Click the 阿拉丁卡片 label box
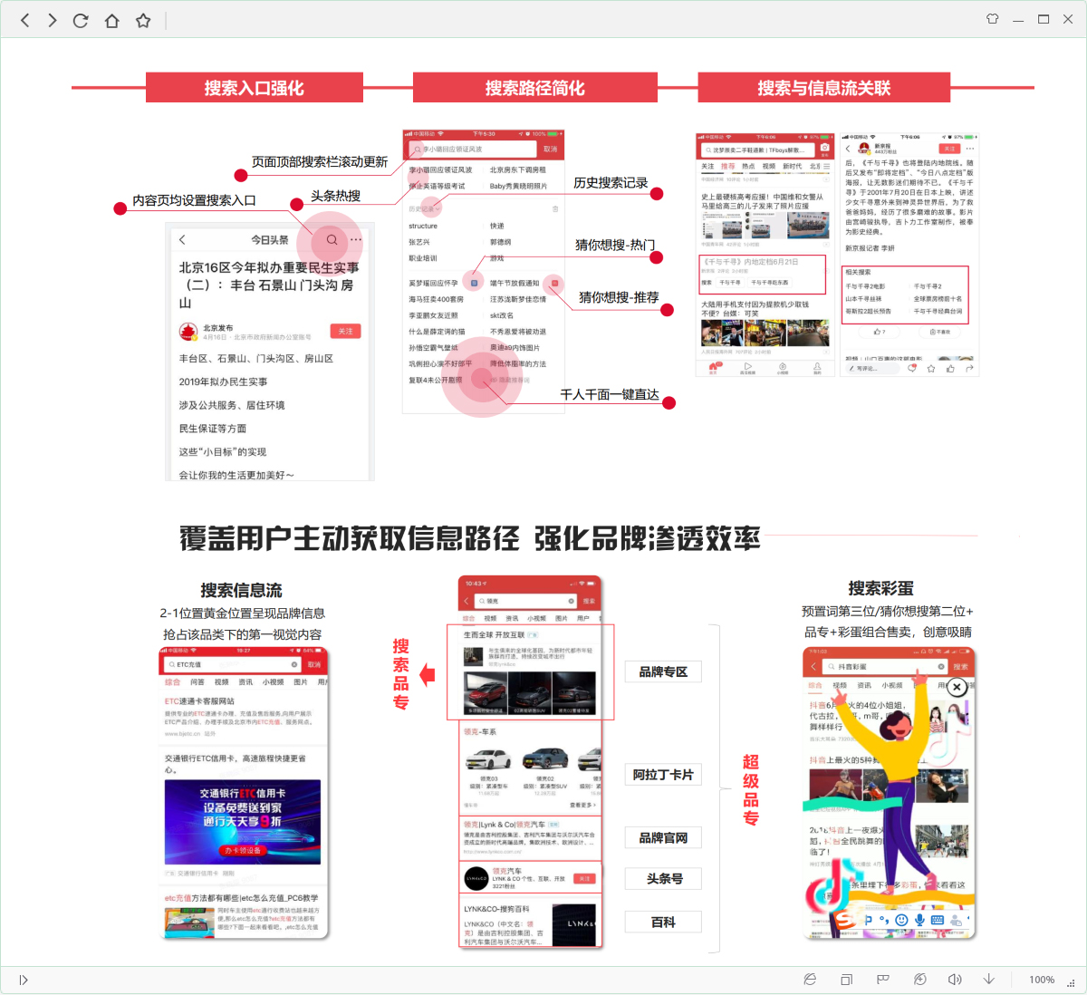This screenshot has height=995, width=1087. pos(663,775)
